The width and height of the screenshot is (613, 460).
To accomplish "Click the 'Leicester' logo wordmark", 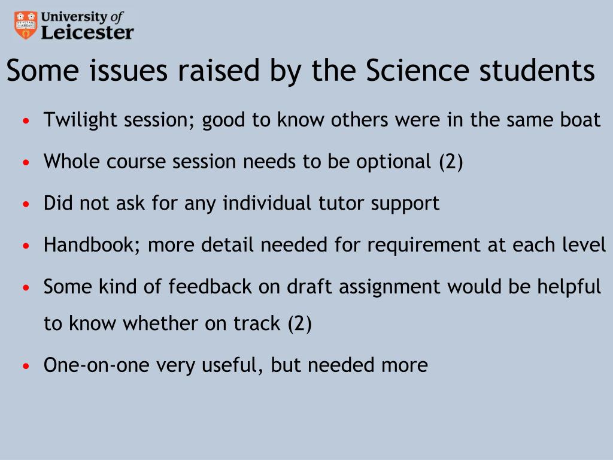I will 87,32.
